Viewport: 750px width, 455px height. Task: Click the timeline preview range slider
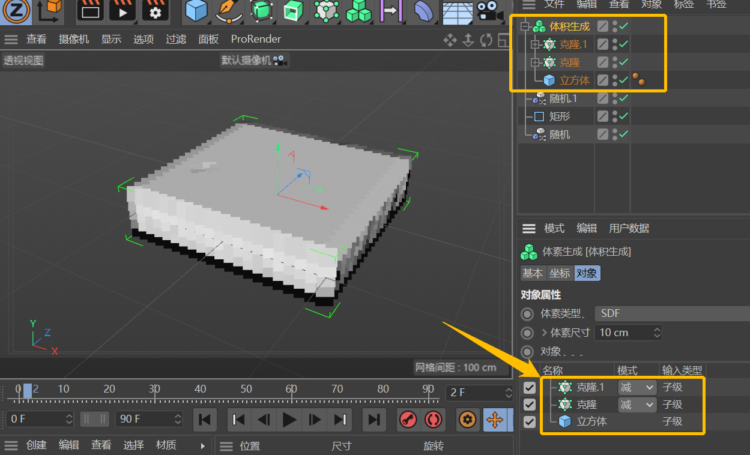[x=95, y=419]
